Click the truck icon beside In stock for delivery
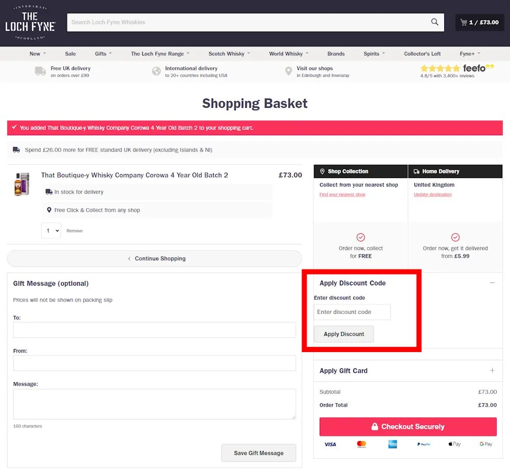This screenshot has height=474, width=510. tap(49, 192)
